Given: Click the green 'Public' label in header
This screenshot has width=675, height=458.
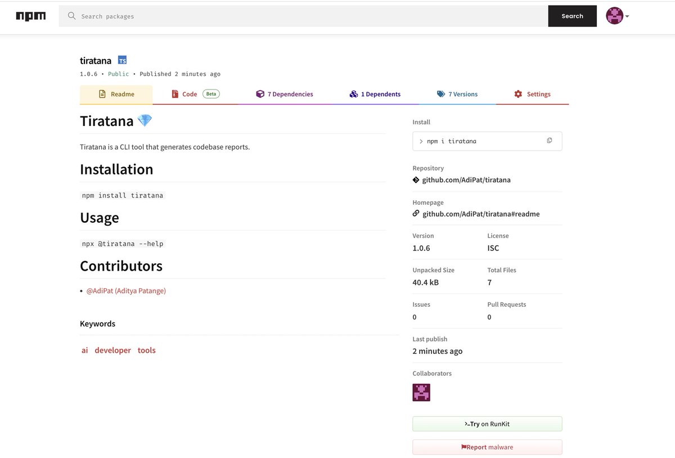Looking at the screenshot, I should coord(118,74).
